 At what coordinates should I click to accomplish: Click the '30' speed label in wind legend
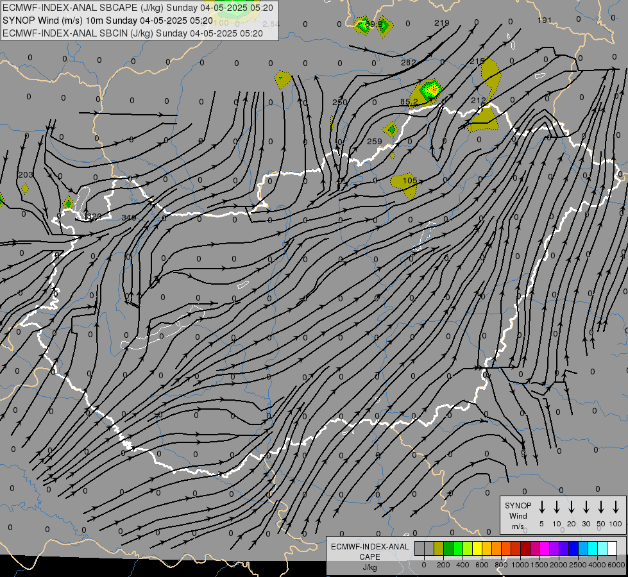coord(586,524)
